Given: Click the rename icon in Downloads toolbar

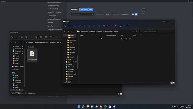Looking at the screenshot, I should [36, 37].
